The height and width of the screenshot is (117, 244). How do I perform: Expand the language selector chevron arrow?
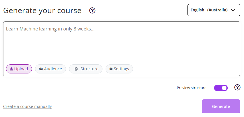[x=233, y=10]
